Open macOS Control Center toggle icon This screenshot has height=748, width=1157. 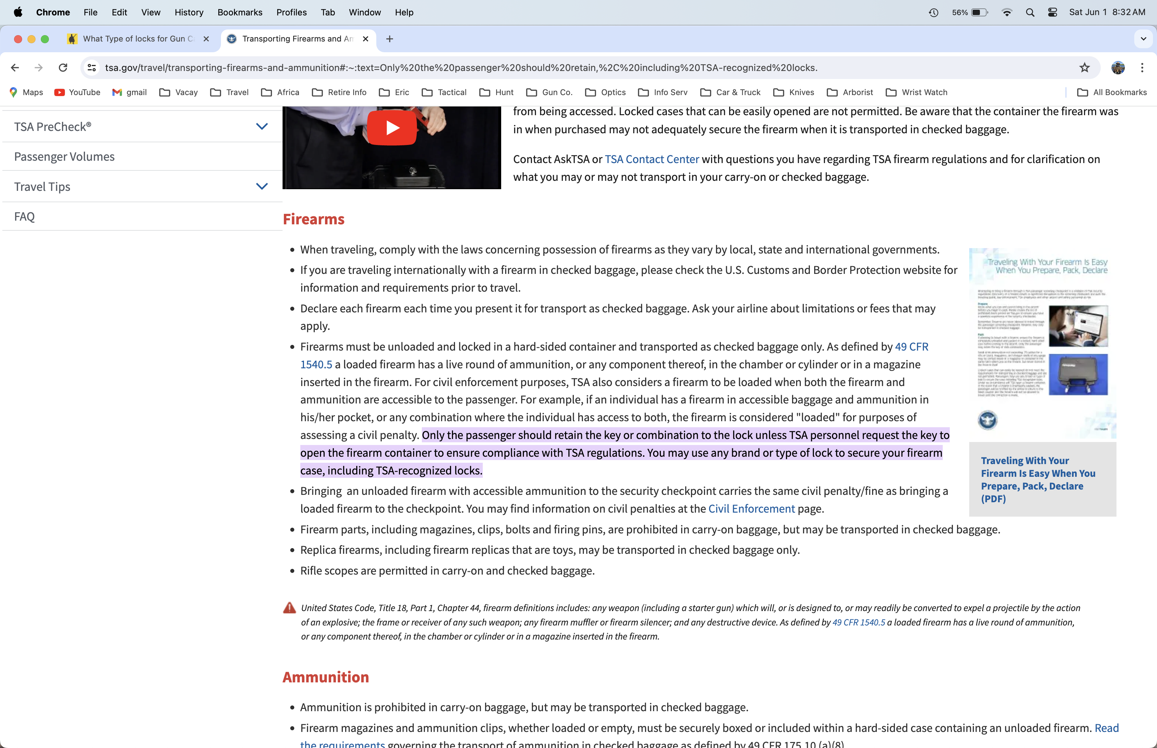click(x=1052, y=13)
